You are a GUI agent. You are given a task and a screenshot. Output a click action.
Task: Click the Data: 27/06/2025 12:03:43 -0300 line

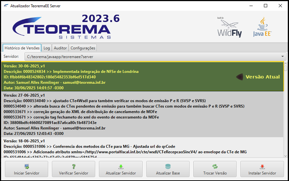coord(33,133)
